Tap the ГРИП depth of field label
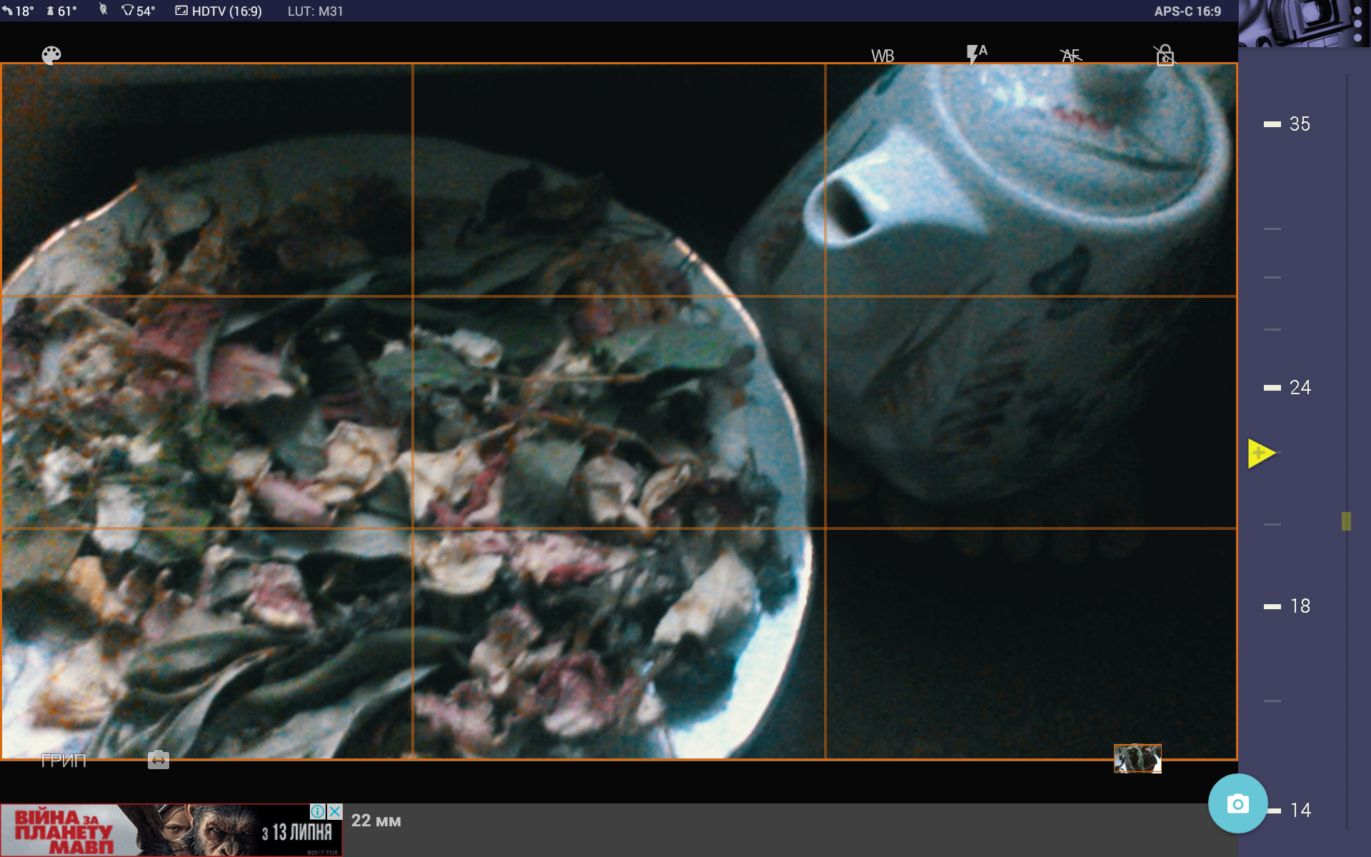This screenshot has height=857, width=1371. click(x=64, y=761)
